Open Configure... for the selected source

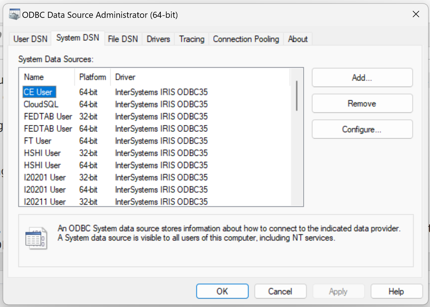click(362, 129)
